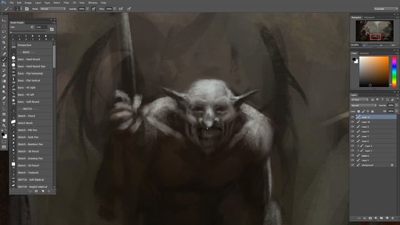Open the File menu

coord(11,2)
